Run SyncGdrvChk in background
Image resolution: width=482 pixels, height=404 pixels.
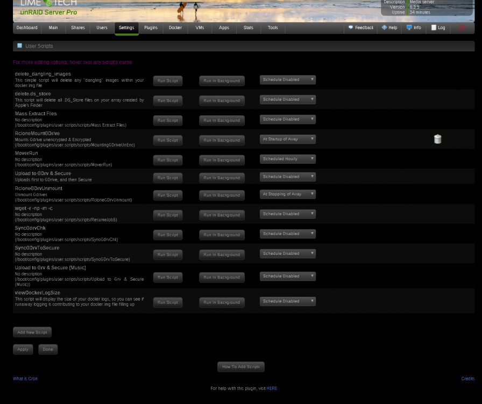point(222,235)
